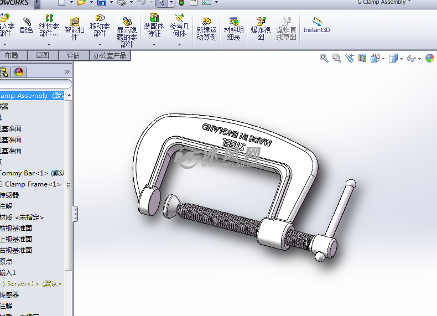Open Edit Appearance color ball
Image resolution: width=437 pixels, height=316 pixels.
point(430,58)
